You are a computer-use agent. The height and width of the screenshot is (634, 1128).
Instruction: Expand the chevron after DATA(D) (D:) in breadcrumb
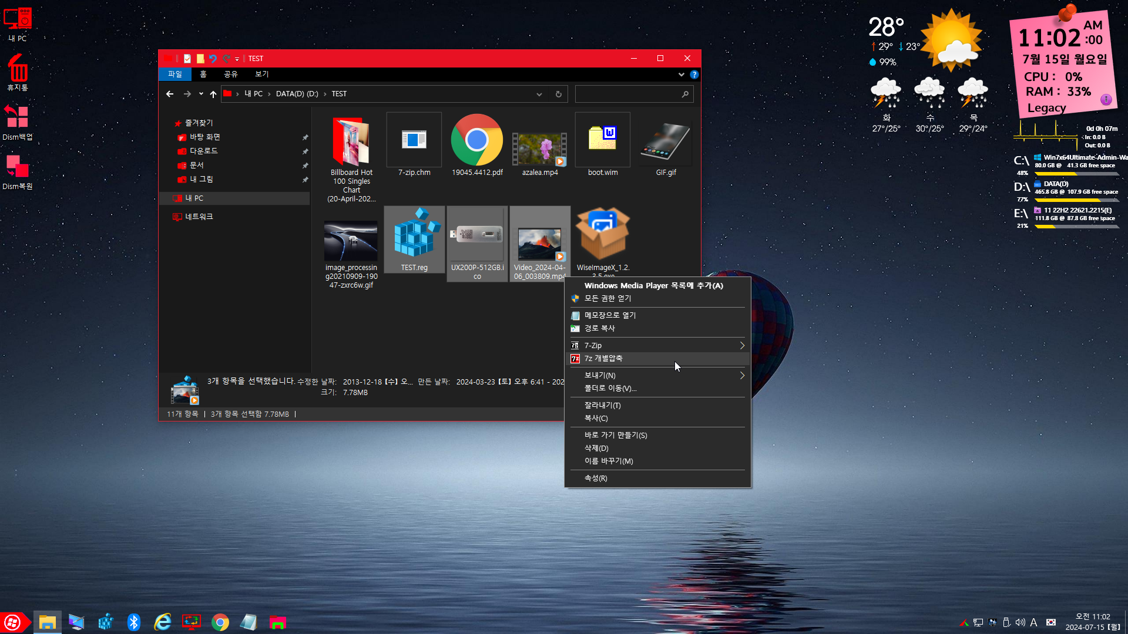click(x=325, y=94)
